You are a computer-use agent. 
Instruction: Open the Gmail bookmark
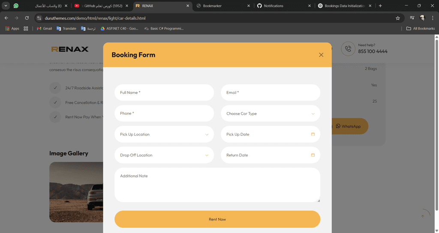[x=44, y=29]
